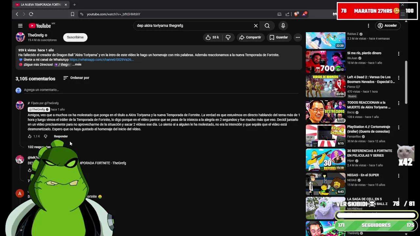Reload the page with refresh icon
The width and height of the screenshot is (420, 236).
coord(31,14)
